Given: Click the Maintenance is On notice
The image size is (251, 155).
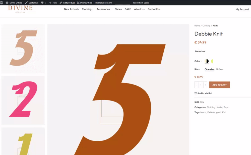Looking at the screenshot, I should 103,3.
